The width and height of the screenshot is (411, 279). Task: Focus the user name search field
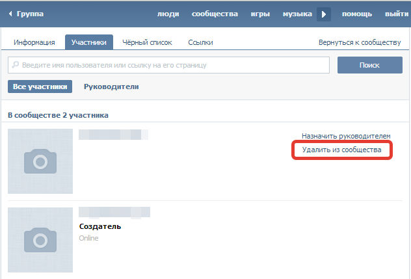168,65
